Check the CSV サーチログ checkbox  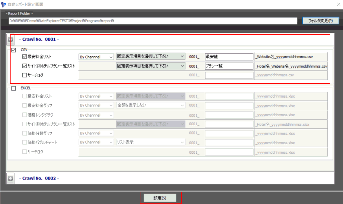coord(24,75)
